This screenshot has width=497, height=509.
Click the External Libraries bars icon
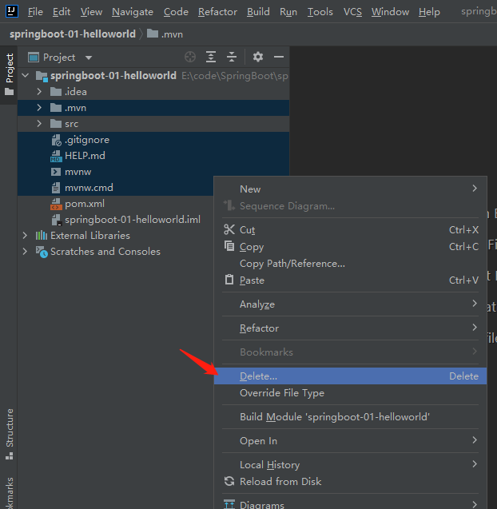[42, 236]
